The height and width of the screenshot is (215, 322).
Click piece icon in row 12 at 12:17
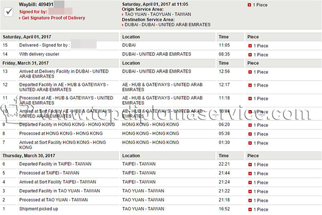[x=250, y=85]
